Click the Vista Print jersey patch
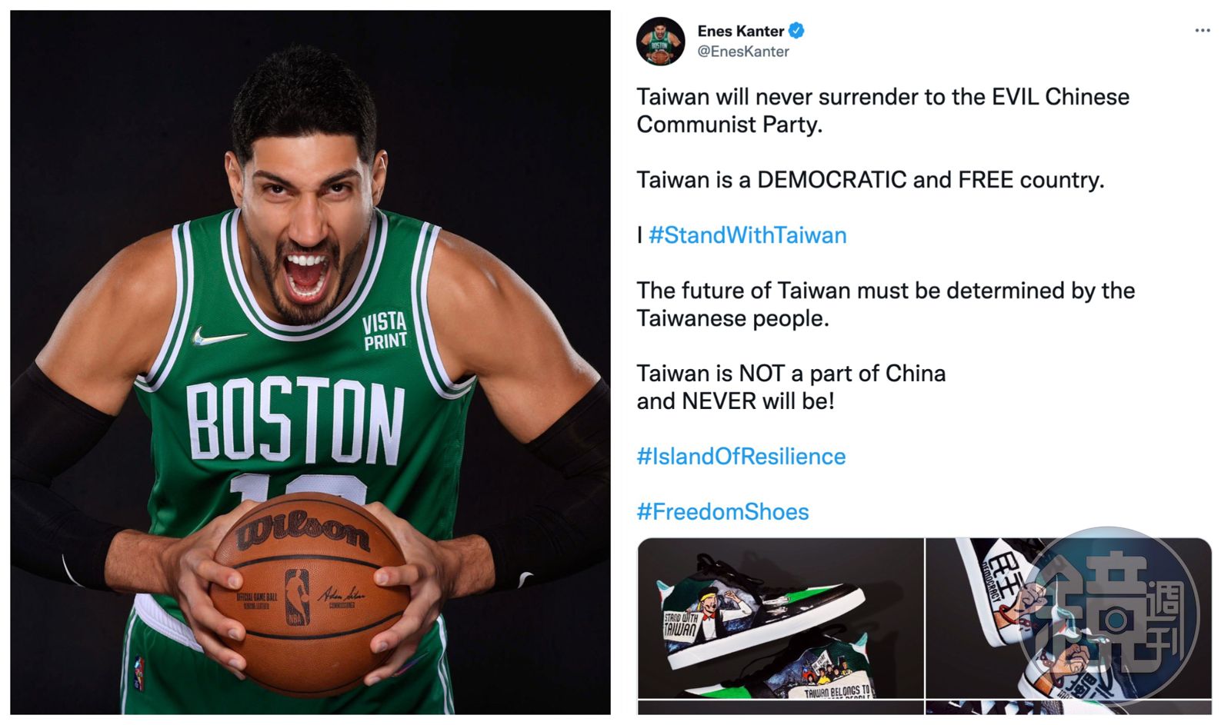The height and width of the screenshot is (725, 1231). pyautogui.click(x=385, y=331)
